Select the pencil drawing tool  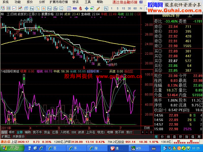tap(98, 8)
